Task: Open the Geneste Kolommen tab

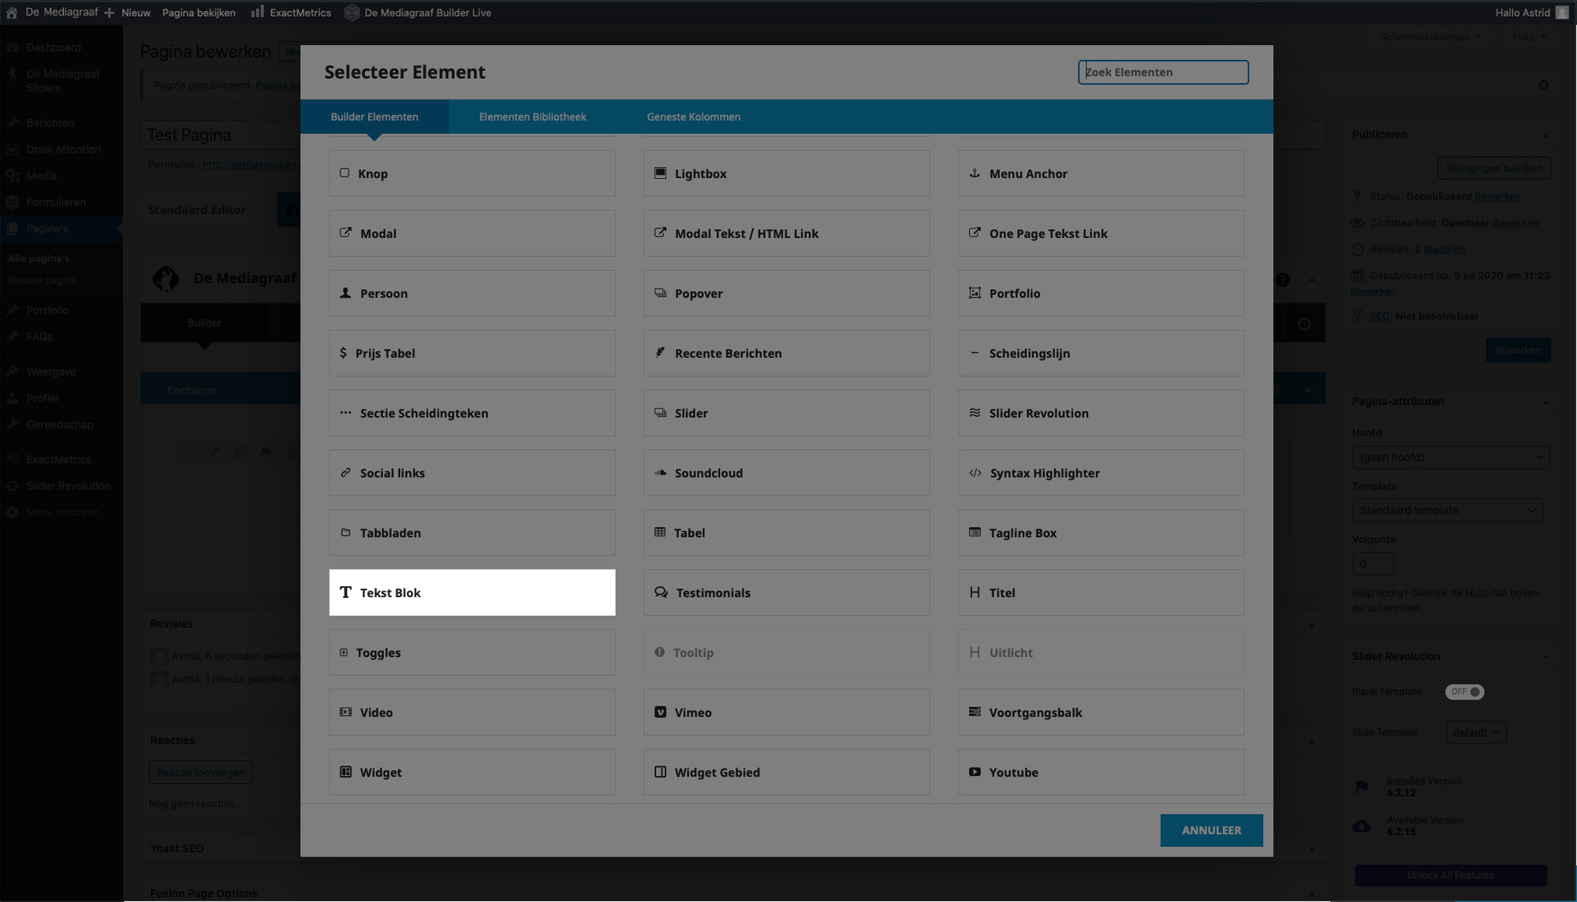Action: click(x=693, y=117)
